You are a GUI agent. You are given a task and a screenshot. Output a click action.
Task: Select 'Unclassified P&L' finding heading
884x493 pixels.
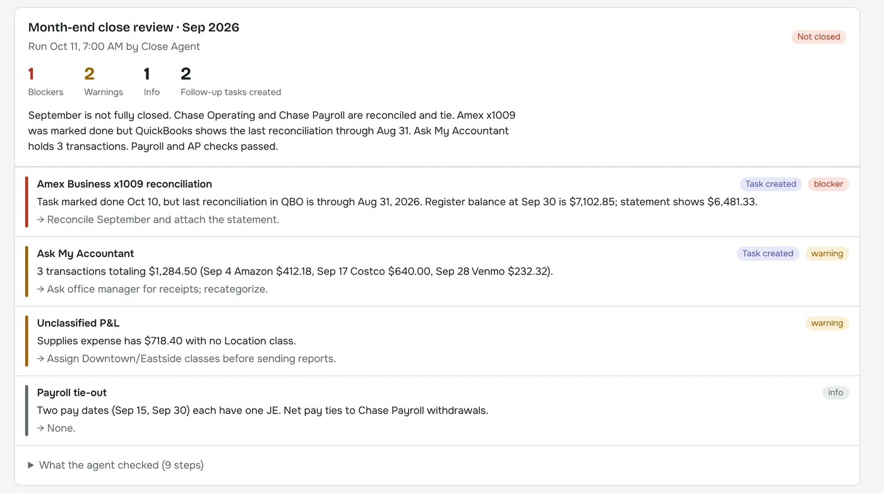coord(78,323)
